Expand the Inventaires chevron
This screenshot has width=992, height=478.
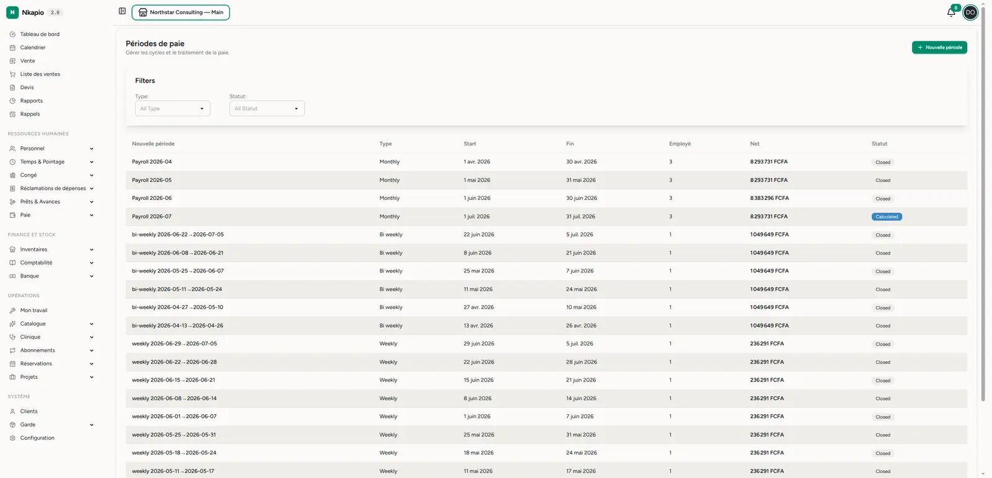click(x=92, y=250)
